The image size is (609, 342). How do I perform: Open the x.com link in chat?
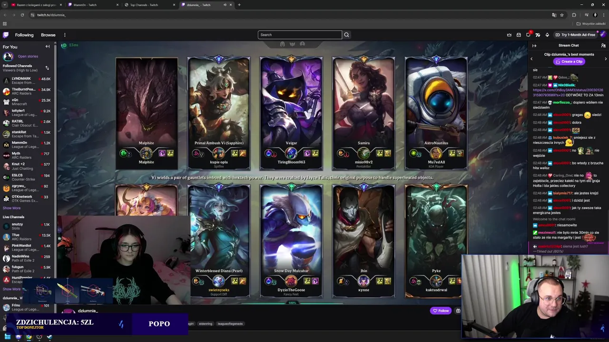568,92
